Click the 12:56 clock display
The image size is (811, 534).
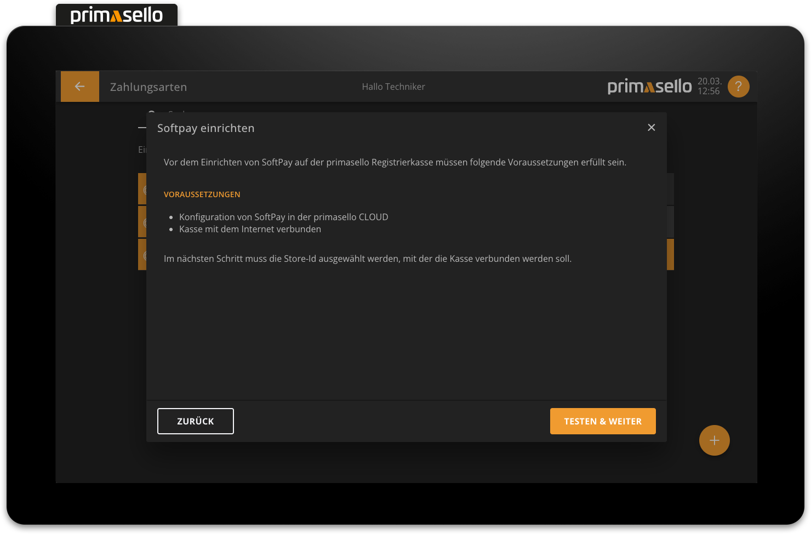709,91
